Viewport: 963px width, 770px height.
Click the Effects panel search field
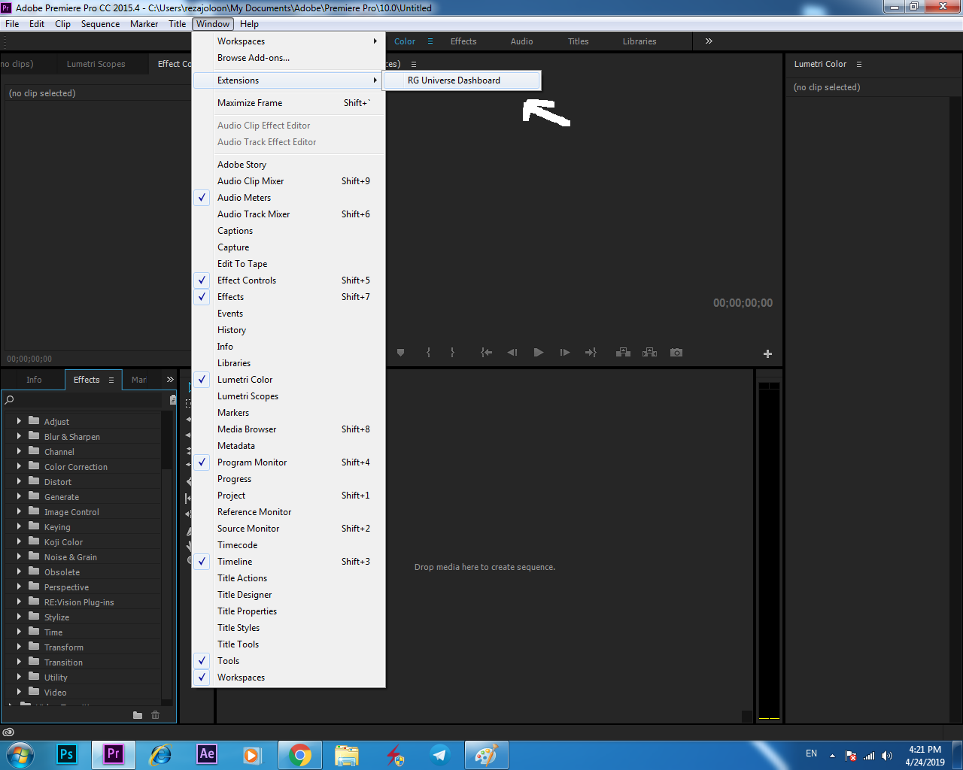pyautogui.click(x=84, y=399)
